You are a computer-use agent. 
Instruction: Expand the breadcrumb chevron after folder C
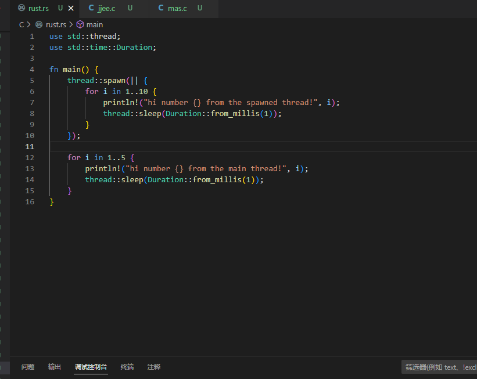tap(28, 24)
